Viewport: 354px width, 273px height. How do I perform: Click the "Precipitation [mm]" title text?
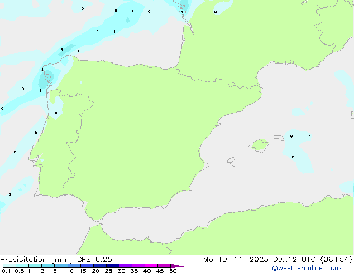pos(36,260)
